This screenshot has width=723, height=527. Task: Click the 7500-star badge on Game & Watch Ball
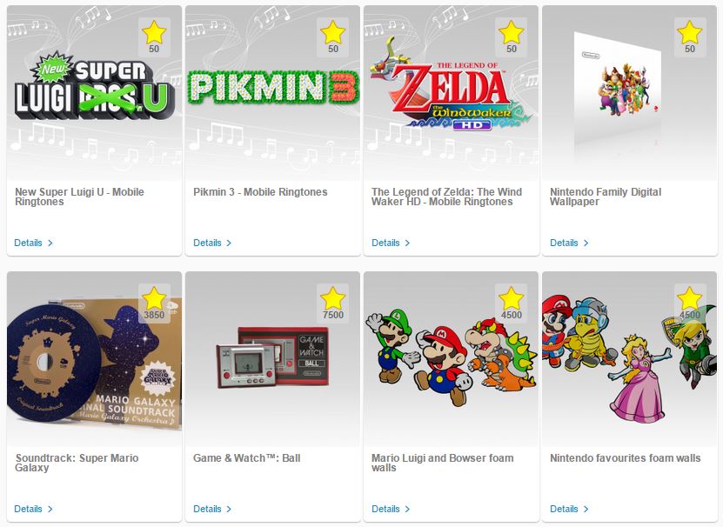click(332, 304)
